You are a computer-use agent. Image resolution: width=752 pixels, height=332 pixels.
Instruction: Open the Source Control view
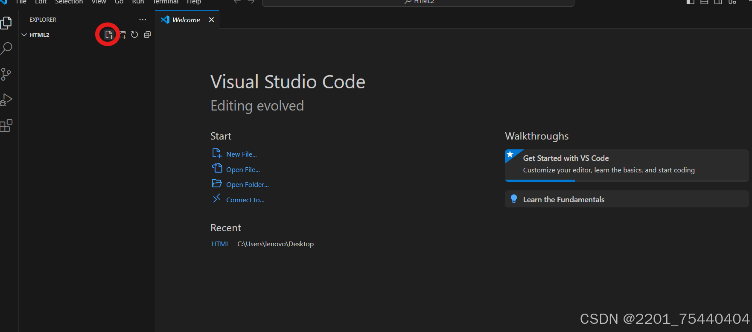click(x=6, y=74)
